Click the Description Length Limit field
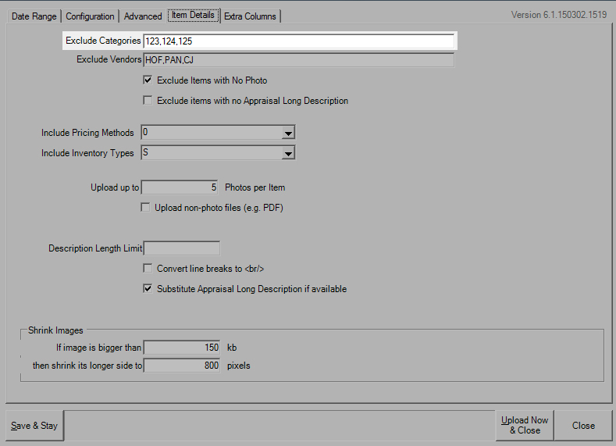 [181, 248]
